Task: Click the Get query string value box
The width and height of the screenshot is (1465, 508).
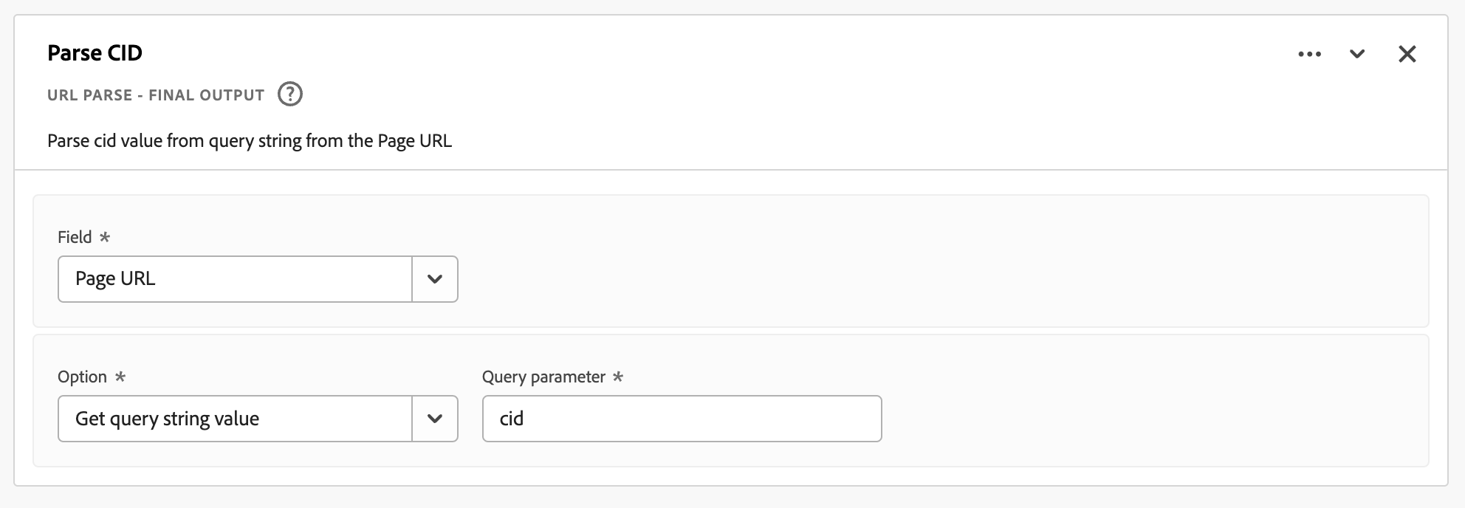Action: [235, 419]
